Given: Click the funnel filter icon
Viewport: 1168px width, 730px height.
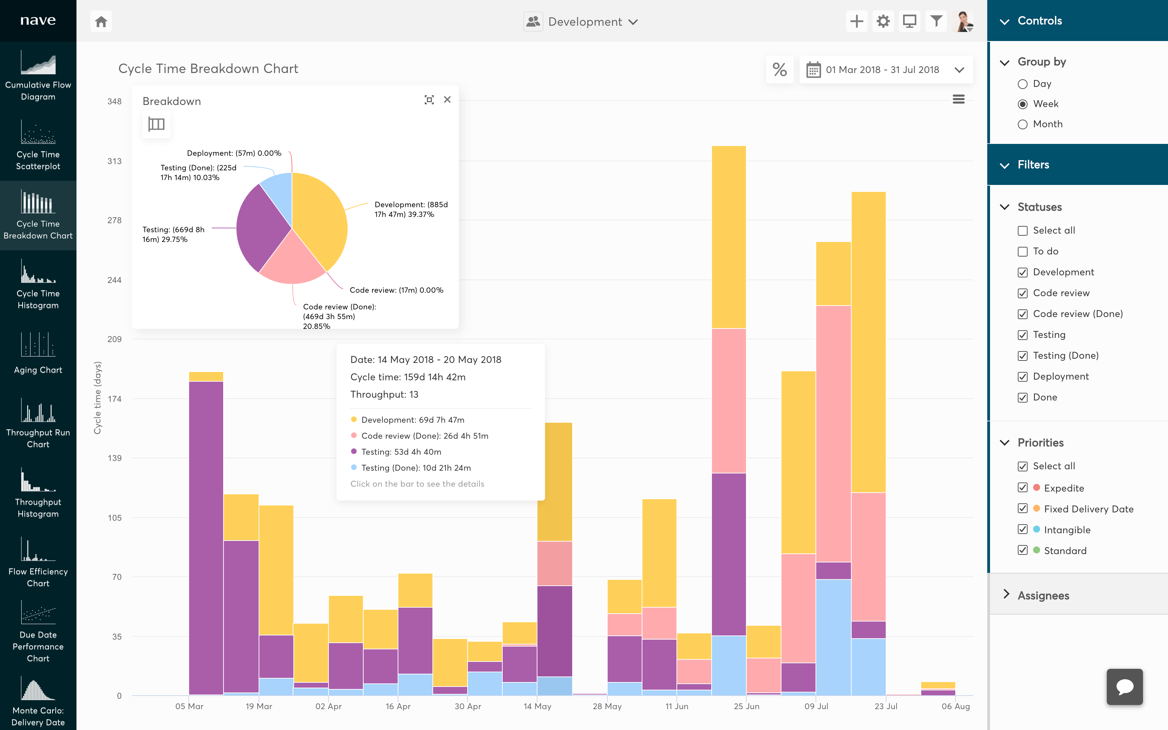Looking at the screenshot, I should click(936, 22).
